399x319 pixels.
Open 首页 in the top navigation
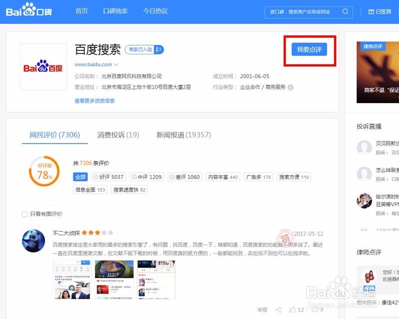81,11
